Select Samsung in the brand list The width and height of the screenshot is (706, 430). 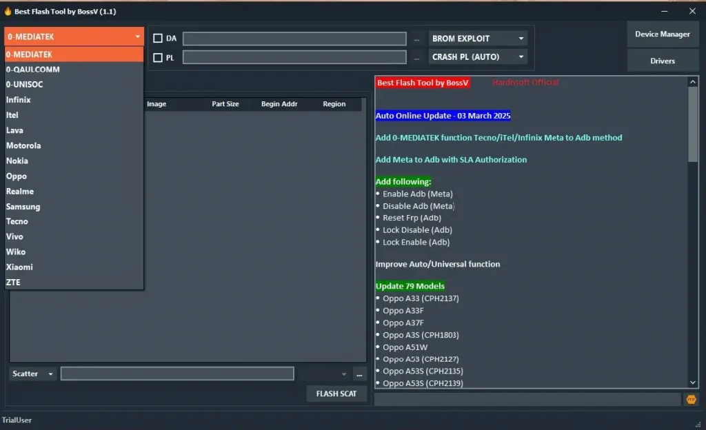74,207
